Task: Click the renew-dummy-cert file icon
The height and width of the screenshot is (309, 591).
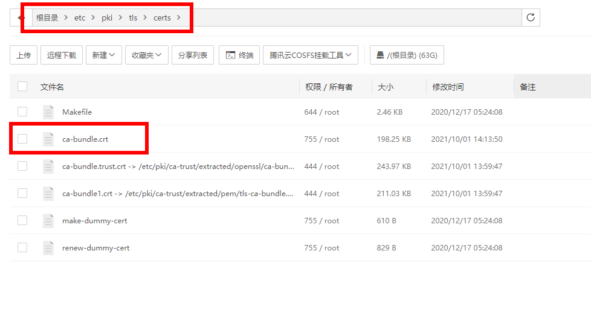Action: click(48, 247)
